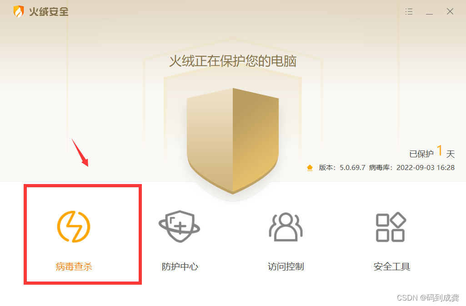Viewport: 466px width, 306px height.
Task: Click the 火绒正在保护您的电脑 headline
Action: coord(233,61)
